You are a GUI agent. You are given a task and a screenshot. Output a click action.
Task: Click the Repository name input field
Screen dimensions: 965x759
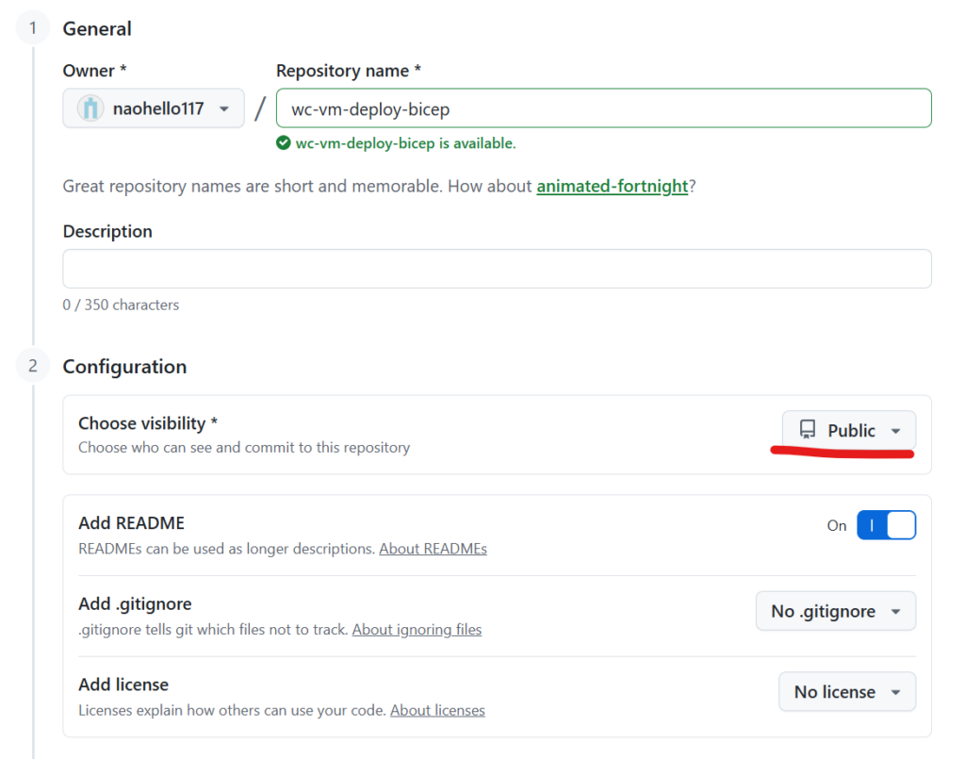point(603,108)
